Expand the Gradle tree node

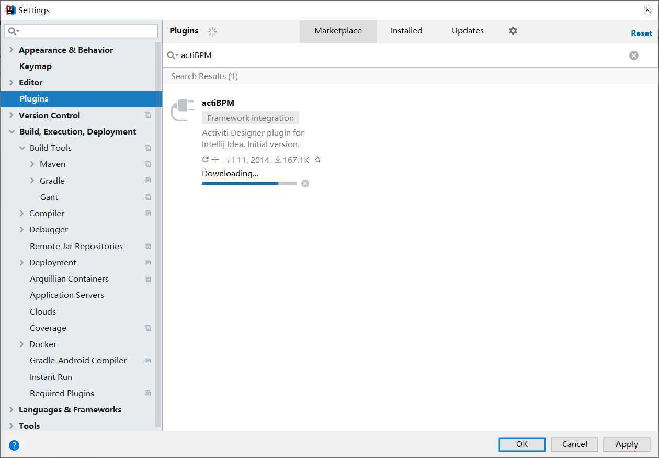coord(32,181)
